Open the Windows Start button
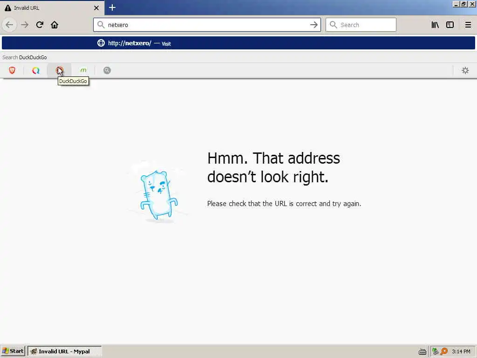 point(13,351)
